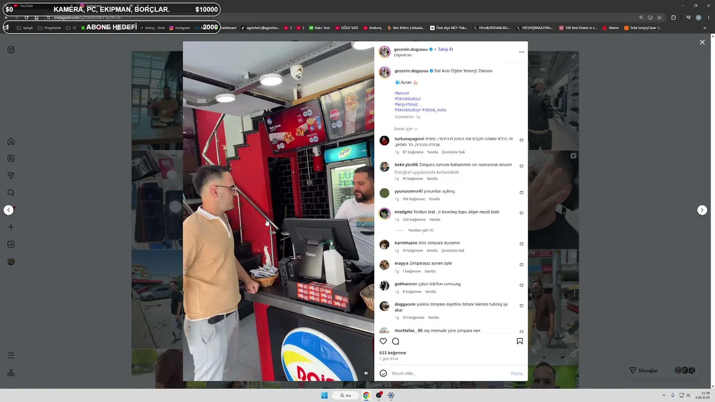This screenshot has width=715, height=402.
Task: Open gecenin.dogusuu profile from post header
Action: (411, 49)
